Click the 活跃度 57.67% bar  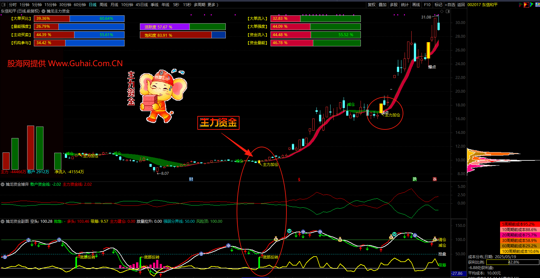(x=183, y=27)
